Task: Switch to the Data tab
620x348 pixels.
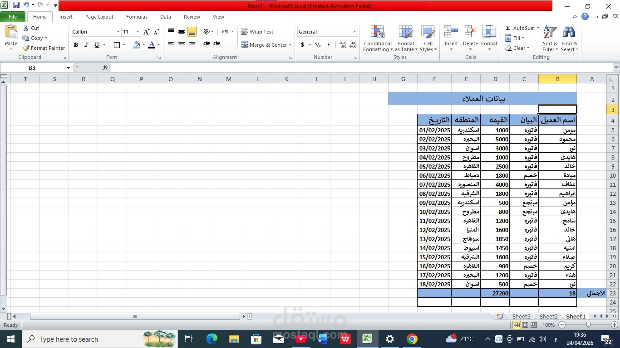Action: tap(166, 17)
